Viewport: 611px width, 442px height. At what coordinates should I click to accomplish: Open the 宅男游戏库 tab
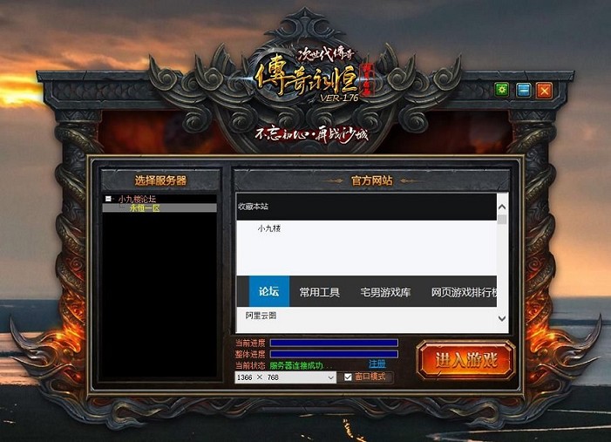[x=385, y=292]
